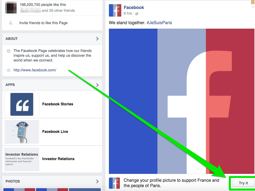255x191 pixels.
Task: Click the #JeSuisParis hashtag
Action: tap(159, 22)
